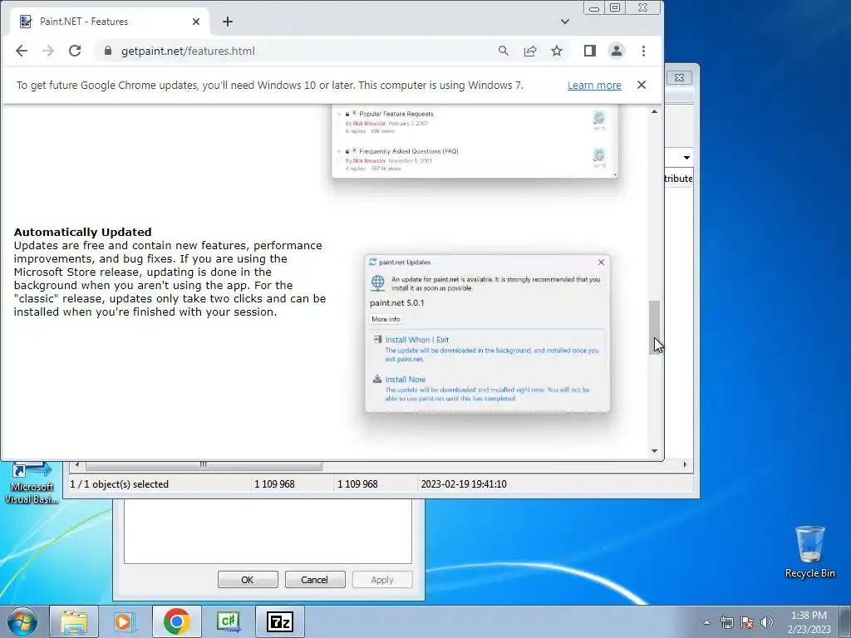Click the page scrollbar down arrow
Viewport: 851px width, 638px height.
point(655,451)
